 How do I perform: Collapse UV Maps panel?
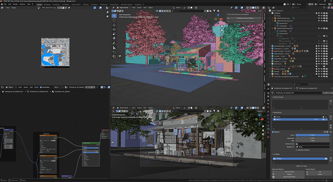click(273, 154)
